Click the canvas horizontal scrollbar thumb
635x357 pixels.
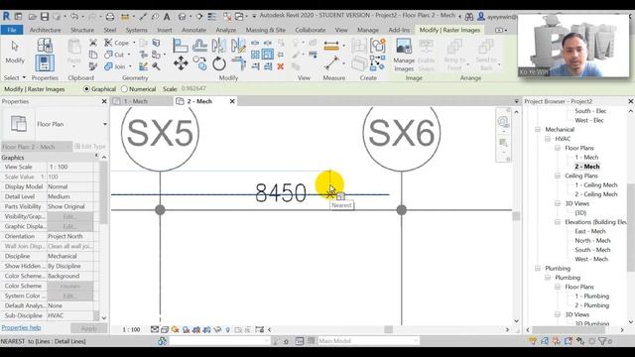tap(388, 330)
